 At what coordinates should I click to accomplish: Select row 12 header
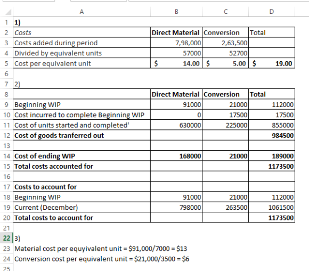[6, 135]
